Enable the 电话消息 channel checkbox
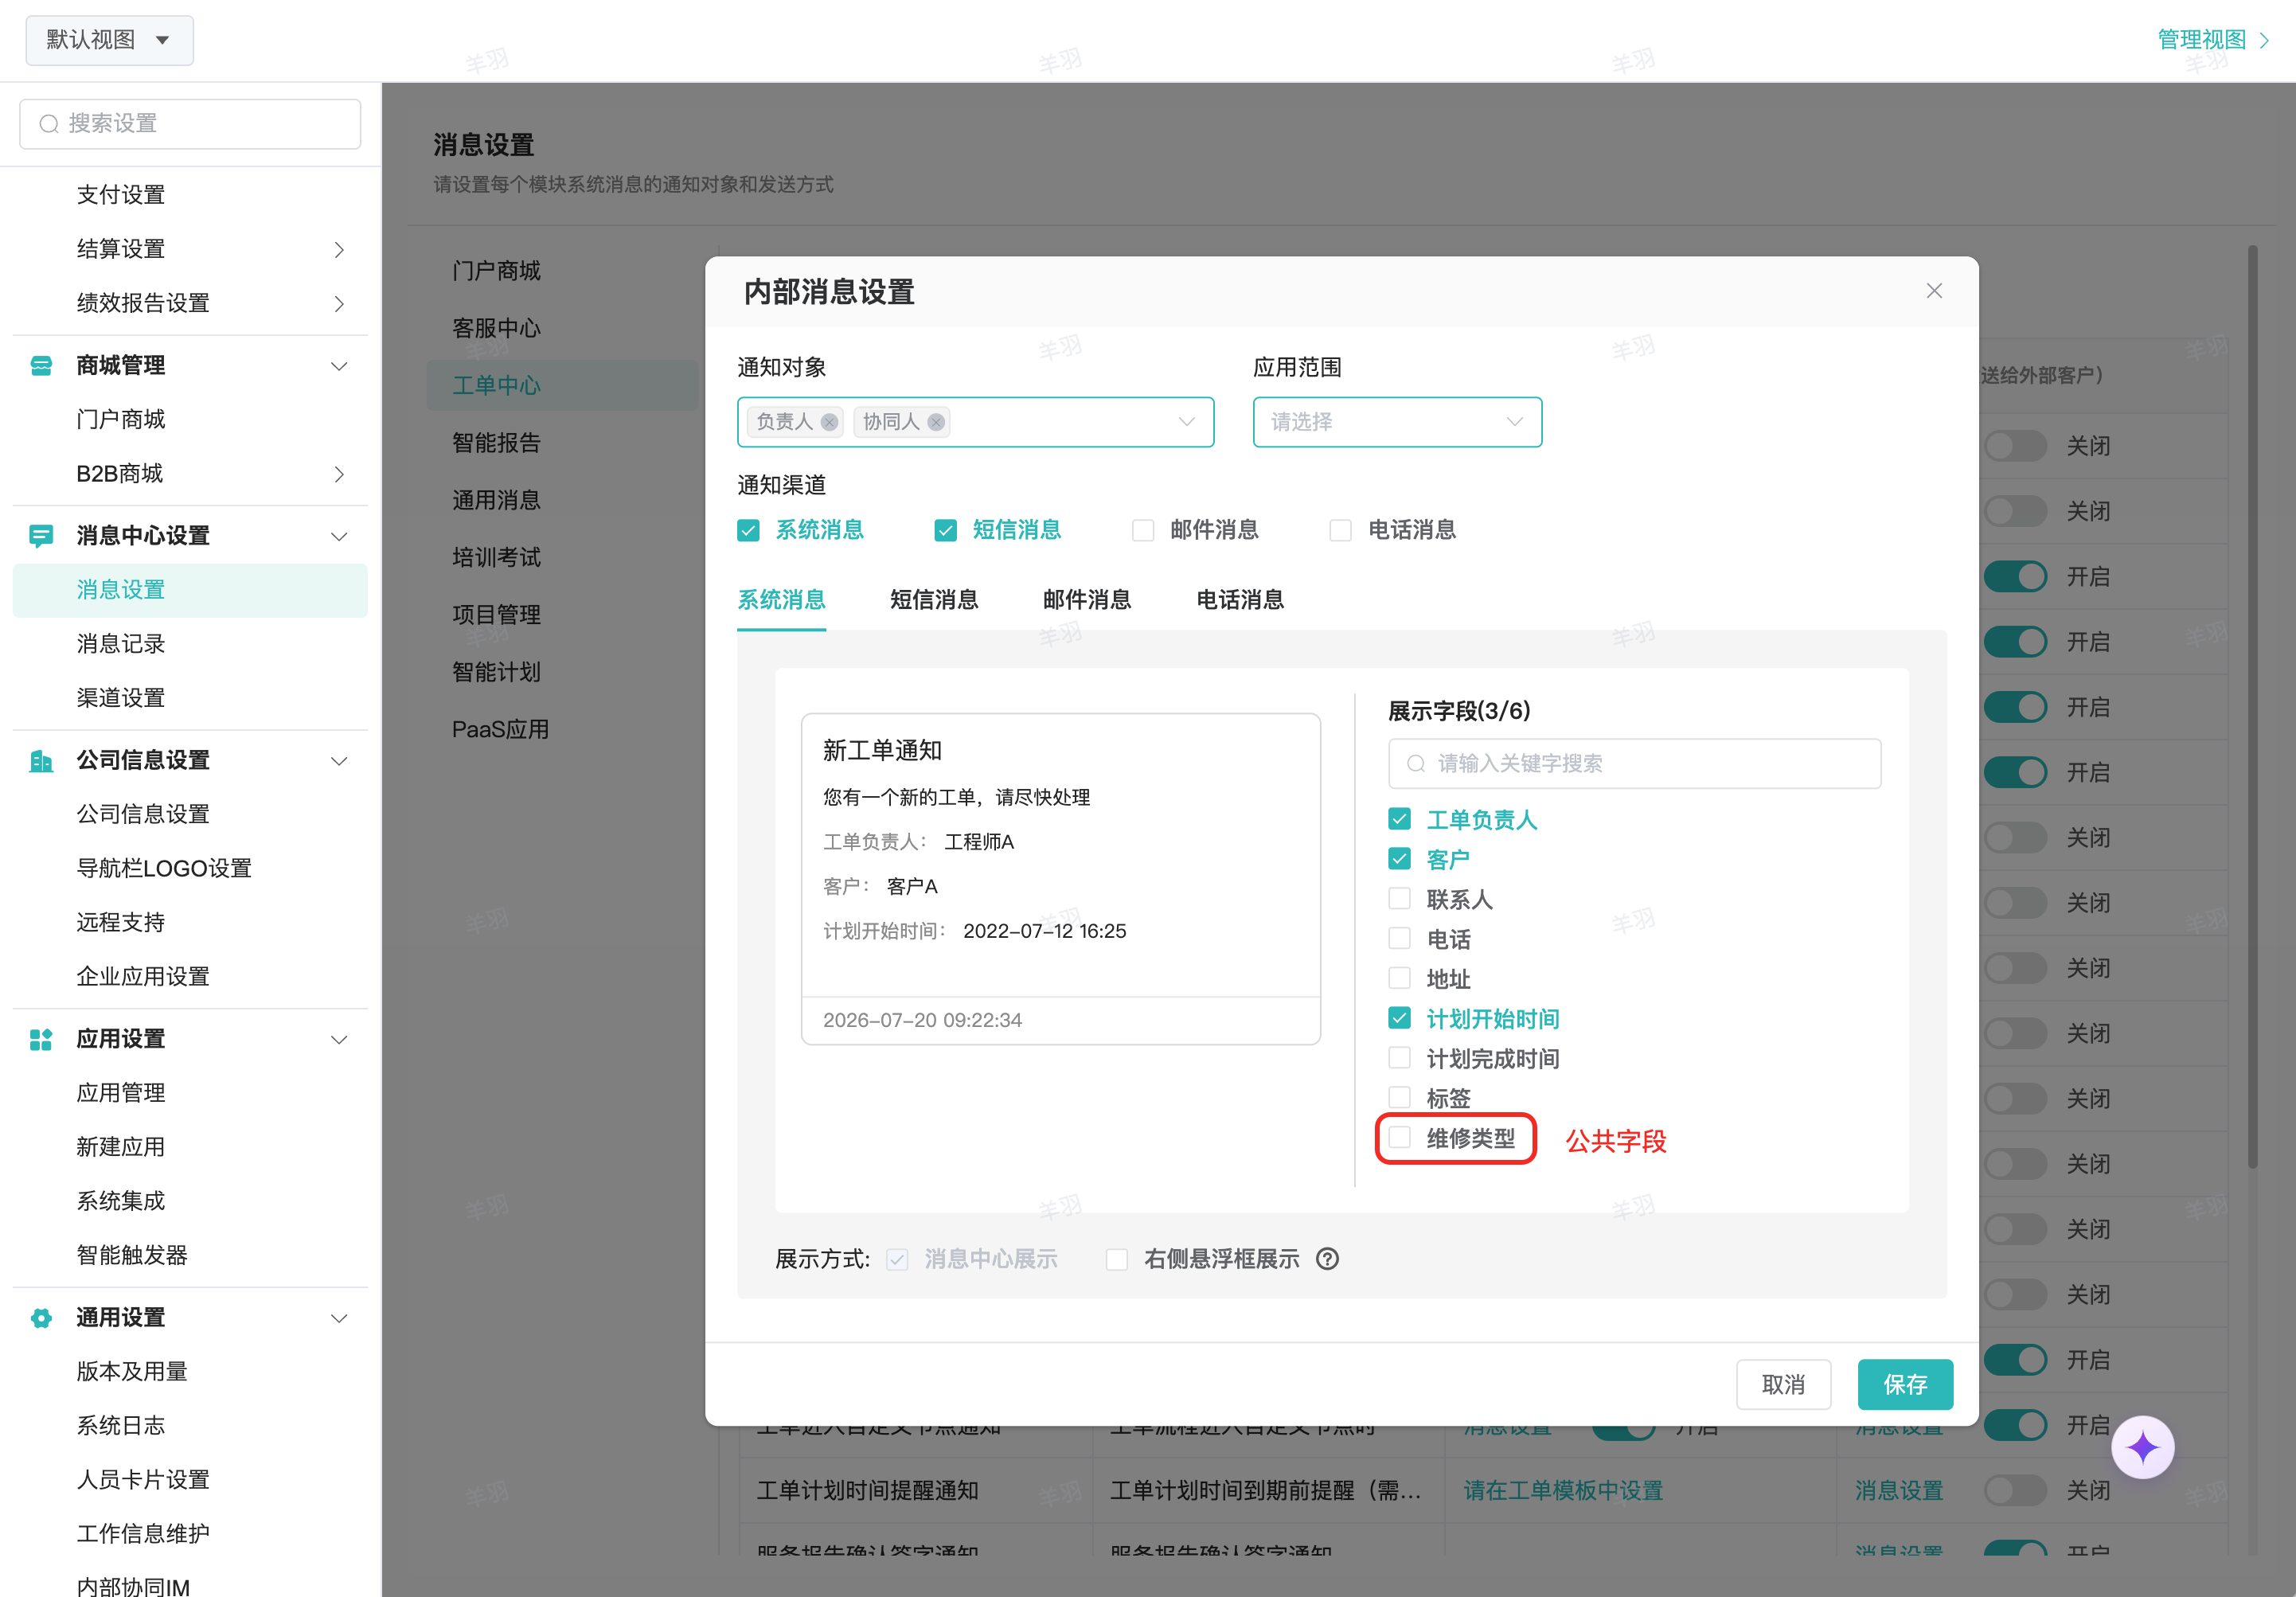 coord(1340,530)
